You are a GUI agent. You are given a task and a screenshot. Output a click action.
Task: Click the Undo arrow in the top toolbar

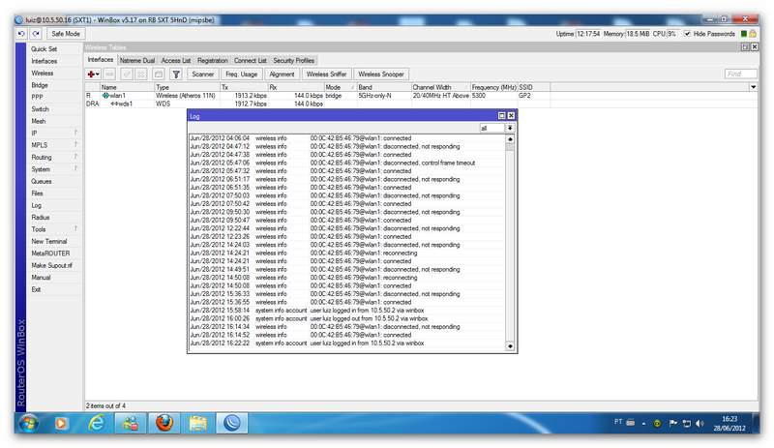(21, 34)
